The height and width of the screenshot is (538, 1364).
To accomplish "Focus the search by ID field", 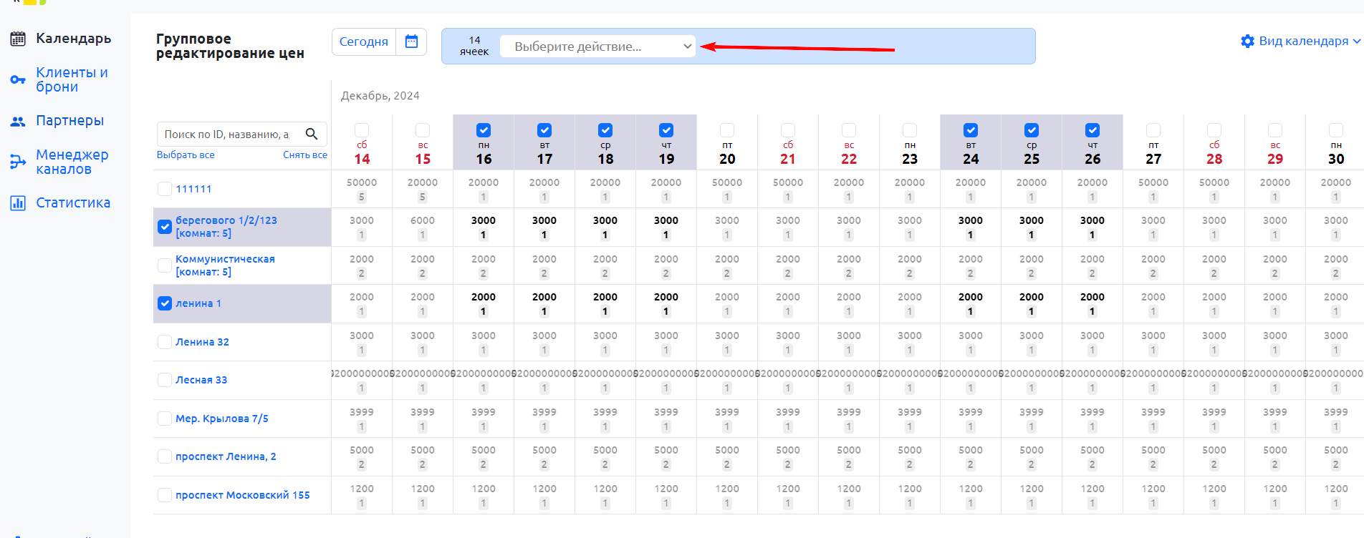I will [x=227, y=134].
